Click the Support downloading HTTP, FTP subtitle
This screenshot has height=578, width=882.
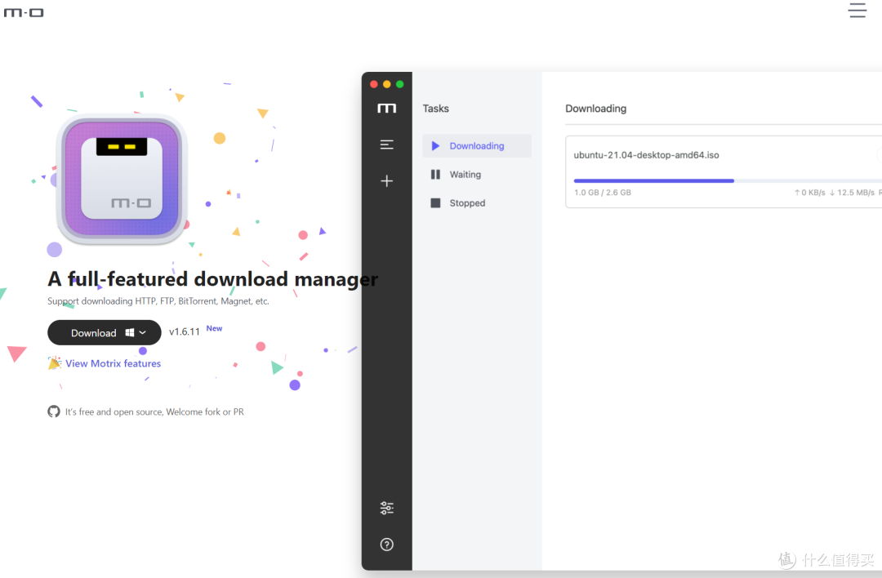point(158,301)
